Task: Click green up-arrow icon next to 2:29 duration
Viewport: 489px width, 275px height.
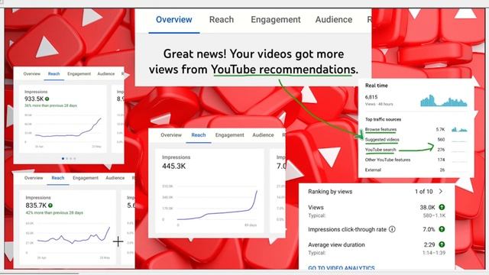Action: click(x=442, y=244)
